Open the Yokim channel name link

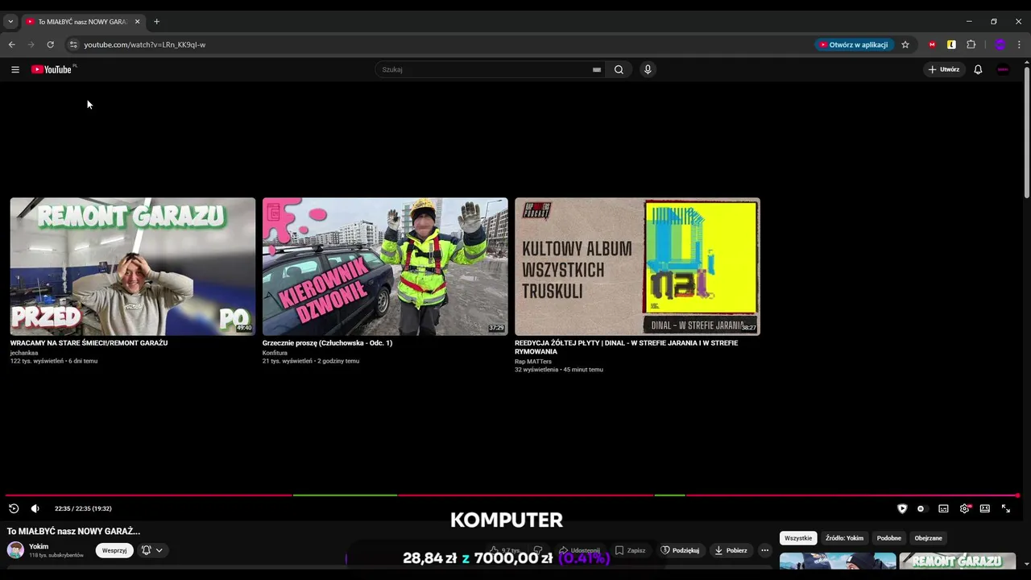point(39,546)
